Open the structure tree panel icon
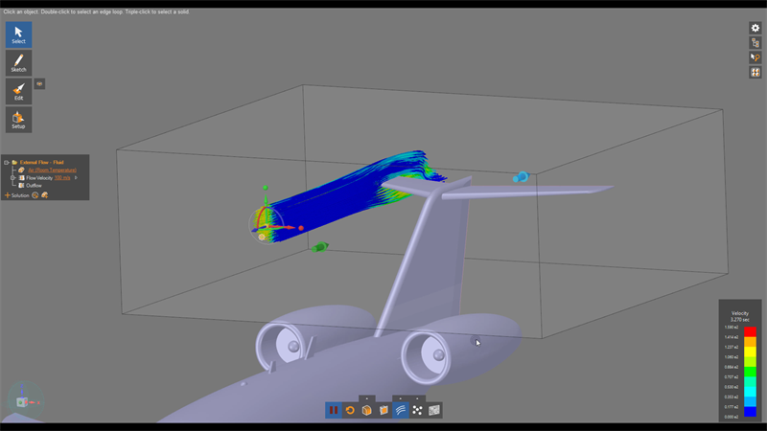Screen dimensions: 767x431 point(755,43)
